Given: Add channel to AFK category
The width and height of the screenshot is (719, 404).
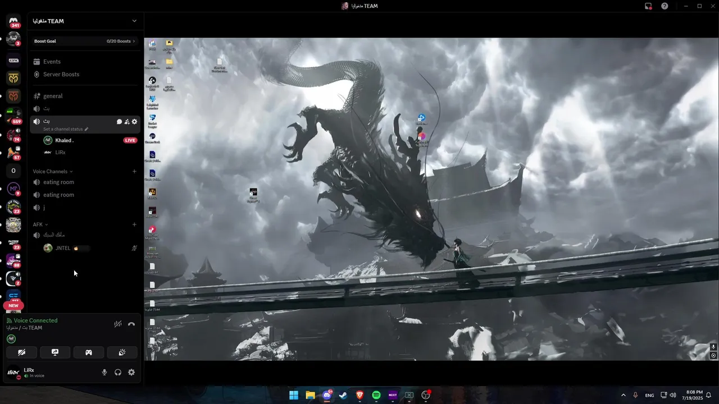Looking at the screenshot, I should point(134,224).
